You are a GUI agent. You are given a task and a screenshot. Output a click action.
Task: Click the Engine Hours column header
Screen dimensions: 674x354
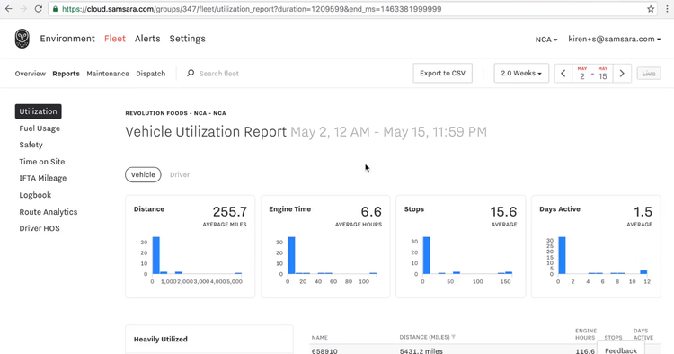(x=586, y=334)
